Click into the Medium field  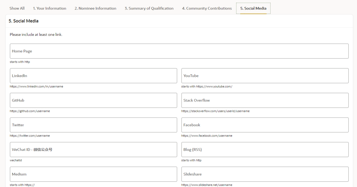point(93,174)
